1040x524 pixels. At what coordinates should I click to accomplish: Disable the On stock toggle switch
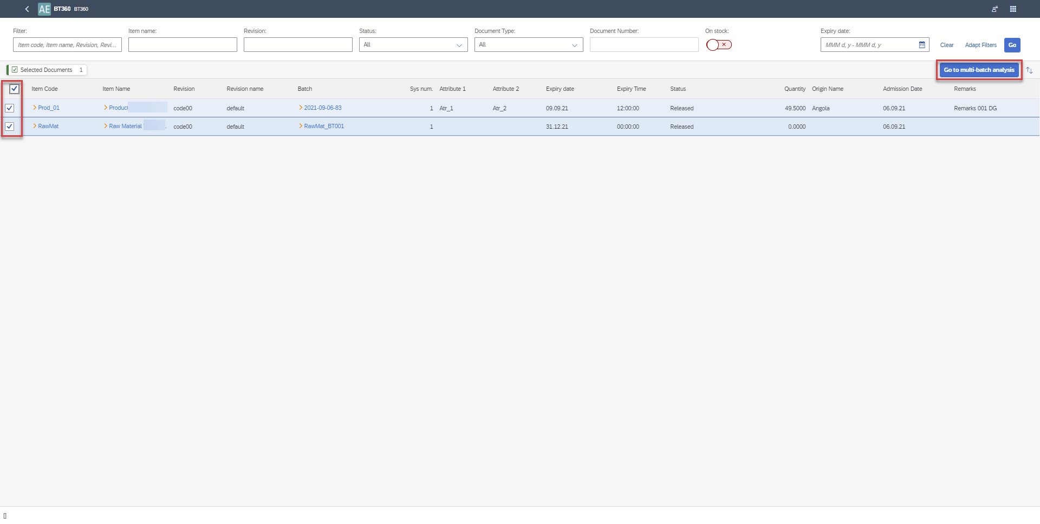pyautogui.click(x=712, y=45)
